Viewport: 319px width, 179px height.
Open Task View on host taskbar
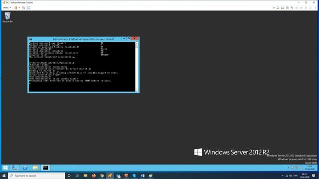click(77, 176)
